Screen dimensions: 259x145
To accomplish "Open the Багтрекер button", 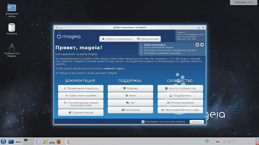I will [x=130, y=110].
